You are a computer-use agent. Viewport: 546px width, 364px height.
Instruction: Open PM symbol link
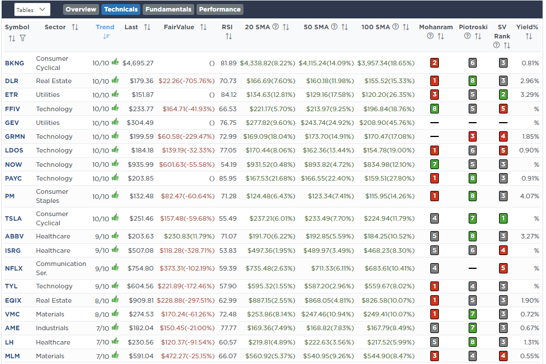(10, 196)
